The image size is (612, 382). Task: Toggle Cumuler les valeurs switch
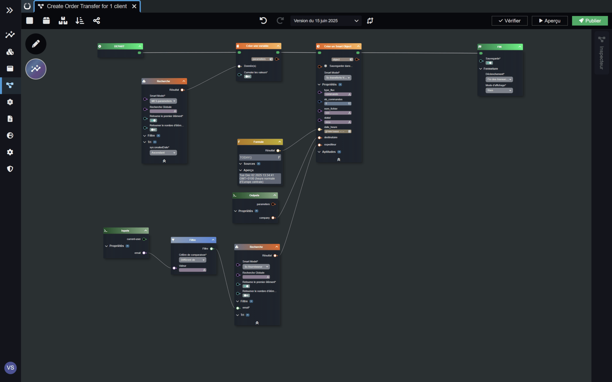pyautogui.click(x=248, y=77)
